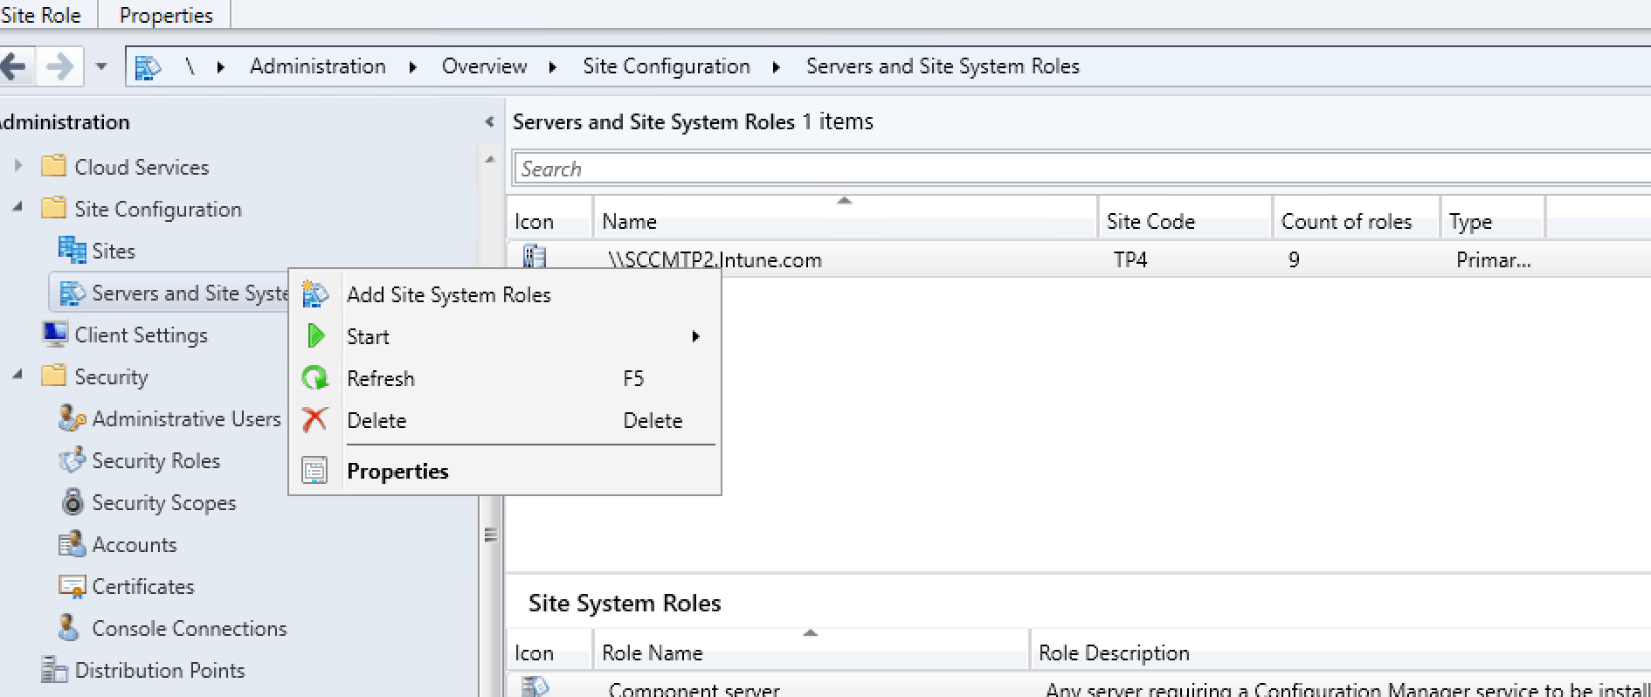Click the Distribution Points node icon

pos(54,670)
